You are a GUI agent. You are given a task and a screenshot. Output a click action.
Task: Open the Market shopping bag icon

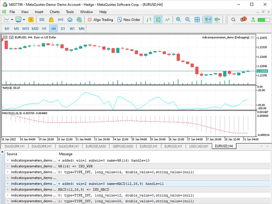click(x=51, y=20)
